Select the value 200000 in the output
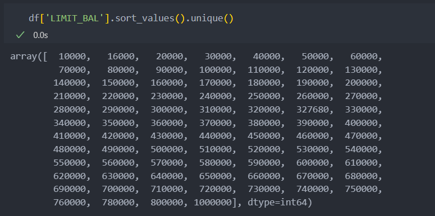 [x=361, y=83]
